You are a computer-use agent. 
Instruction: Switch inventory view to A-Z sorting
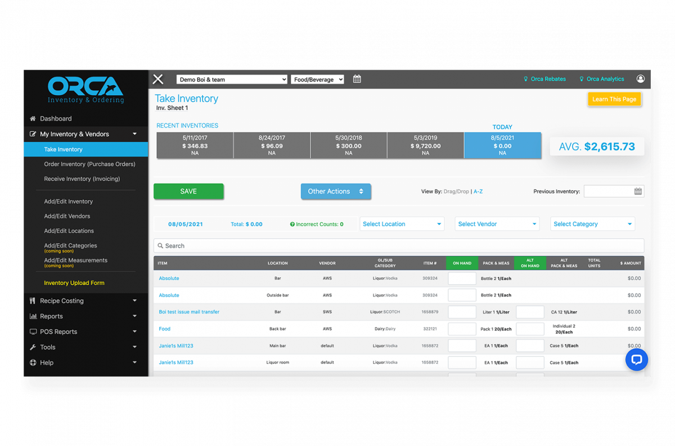pos(478,191)
